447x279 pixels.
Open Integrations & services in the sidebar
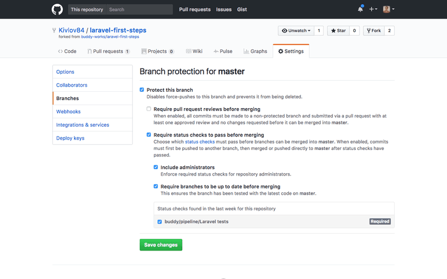click(x=93, y=125)
